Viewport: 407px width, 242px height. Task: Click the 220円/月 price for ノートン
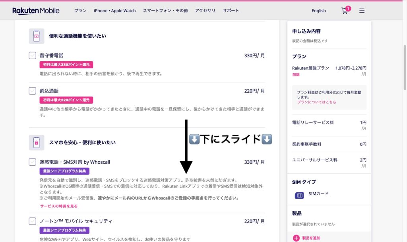pyautogui.click(x=254, y=221)
